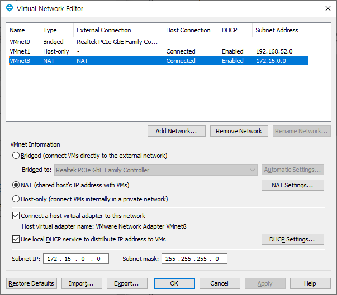Click the last octet of the Subnet mask
The image size is (337, 295).
217,259
